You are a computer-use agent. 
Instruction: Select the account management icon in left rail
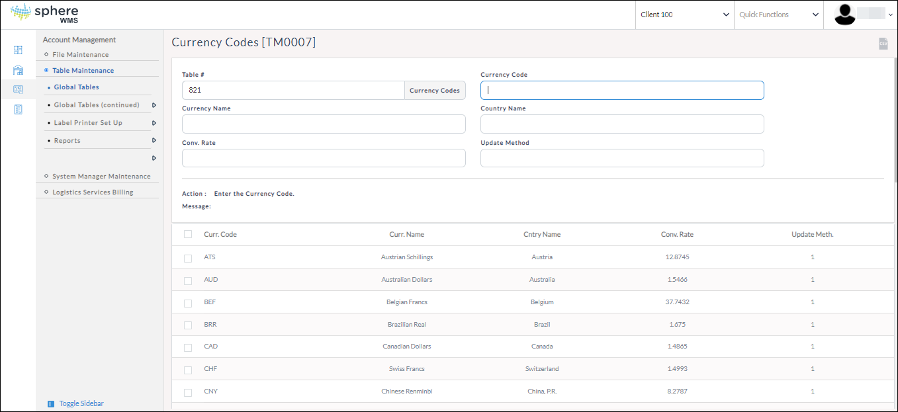point(18,89)
